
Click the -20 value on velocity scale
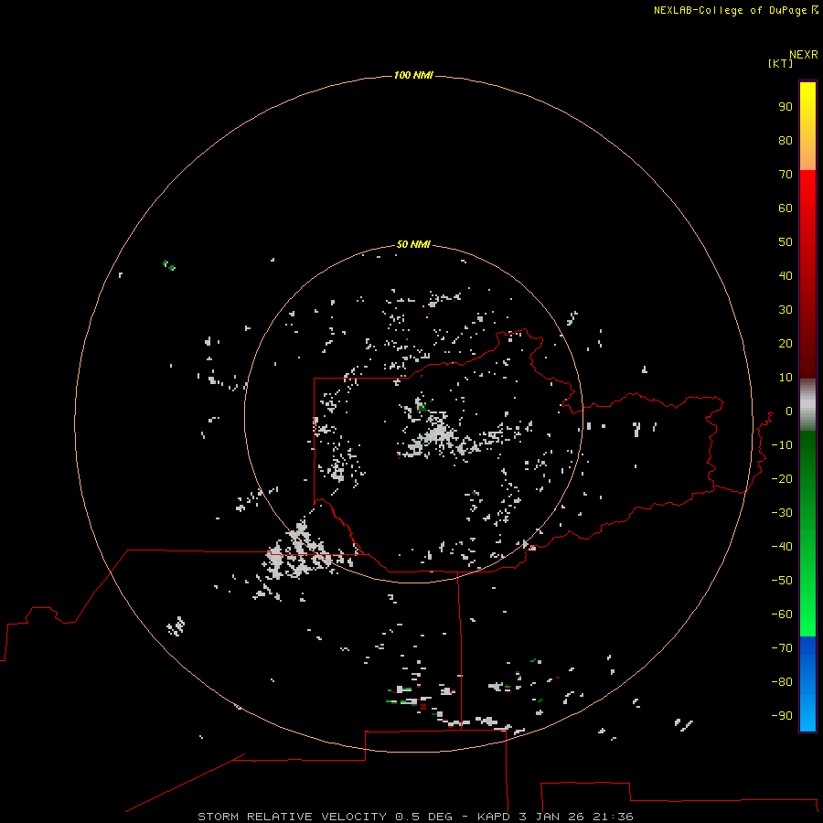782,479
